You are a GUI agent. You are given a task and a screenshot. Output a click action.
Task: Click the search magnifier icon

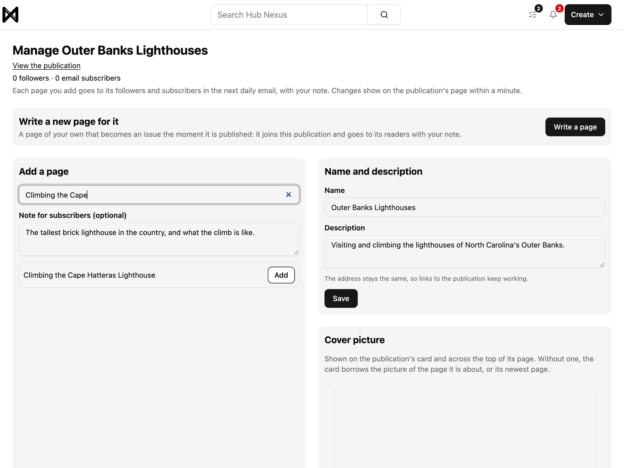click(x=384, y=15)
